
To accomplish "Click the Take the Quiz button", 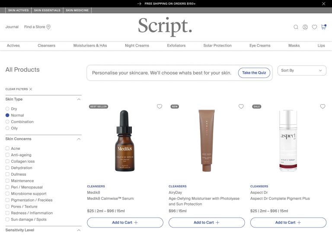I will pos(254,73).
